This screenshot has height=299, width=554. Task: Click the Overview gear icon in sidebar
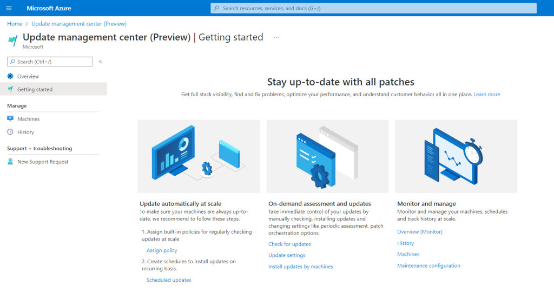point(10,76)
